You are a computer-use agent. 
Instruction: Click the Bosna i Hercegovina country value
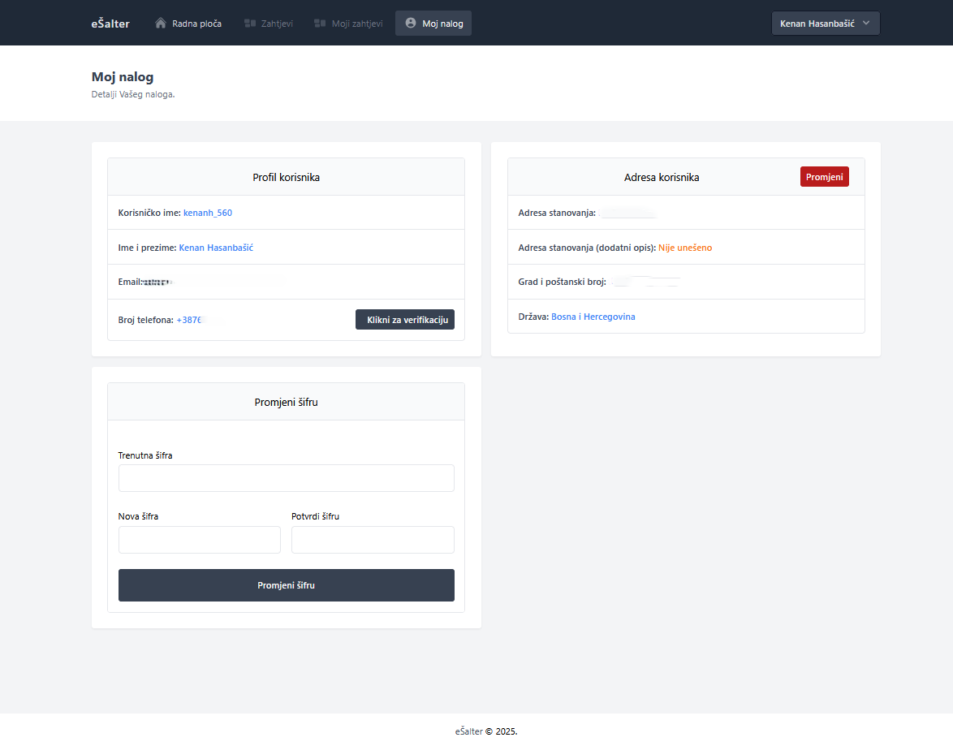pos(593,317)
